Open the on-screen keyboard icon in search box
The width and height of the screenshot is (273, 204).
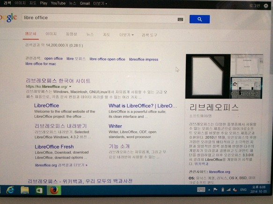[x=180, y=19]
